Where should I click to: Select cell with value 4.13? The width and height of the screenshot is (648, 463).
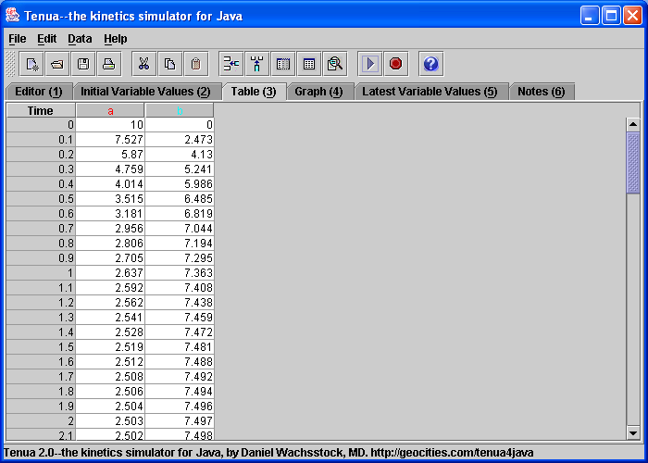(x=180, y=155)
